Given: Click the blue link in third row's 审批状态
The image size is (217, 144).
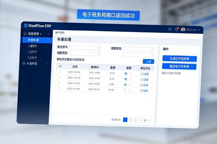Looking at the screenshot, I should pos(146,85).
